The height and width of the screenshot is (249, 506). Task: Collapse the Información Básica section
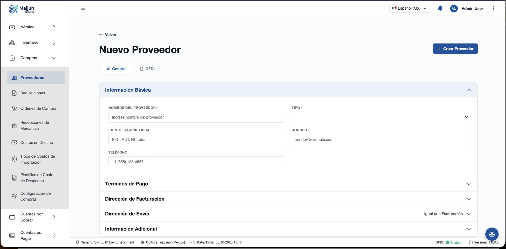[x=288, y=90]
